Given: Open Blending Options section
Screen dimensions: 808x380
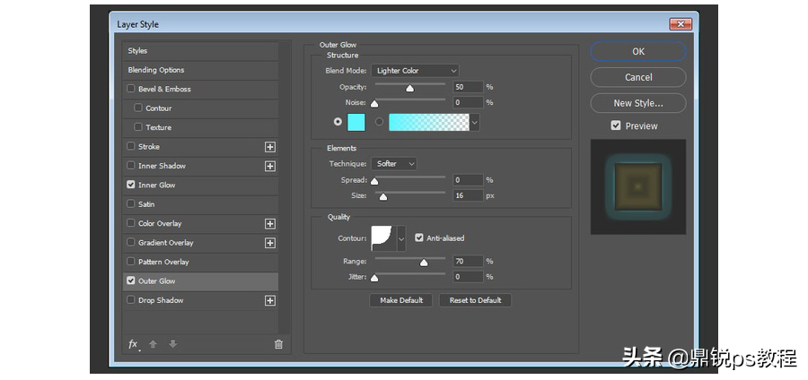Looking at the screenshot, I should click(200, 70).
